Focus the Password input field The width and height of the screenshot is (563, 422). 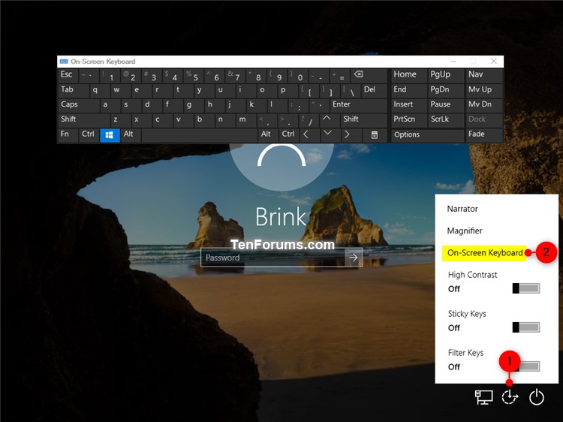tap(273, 258)
